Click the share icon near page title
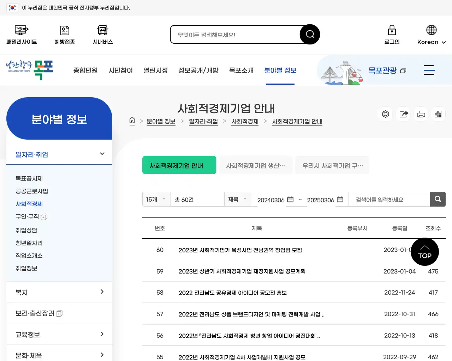Image resolution: width=452 pixels, height=361 pixels. pyautogui.click(x=403, y=114)
